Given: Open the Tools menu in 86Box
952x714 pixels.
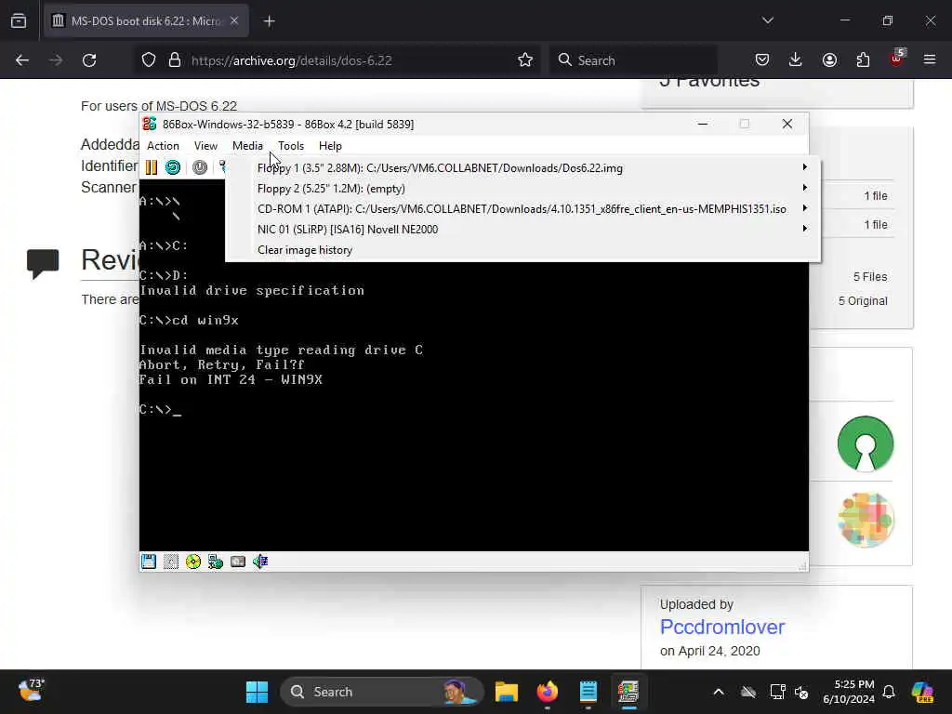Looking at the screenshot, I should click(291, 146).
